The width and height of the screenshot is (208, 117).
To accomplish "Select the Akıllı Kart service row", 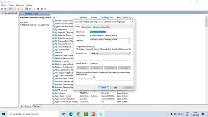I will 58,53.
